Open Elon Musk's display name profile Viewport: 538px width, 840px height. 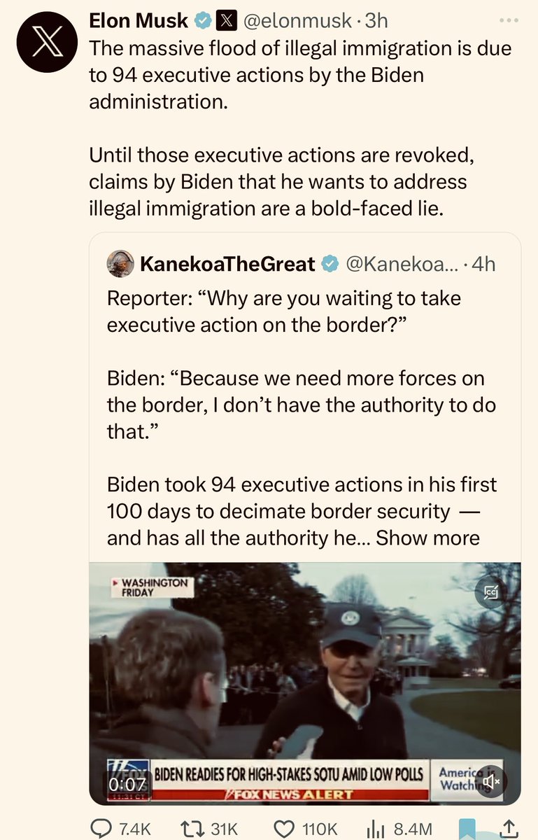(139, 22)
